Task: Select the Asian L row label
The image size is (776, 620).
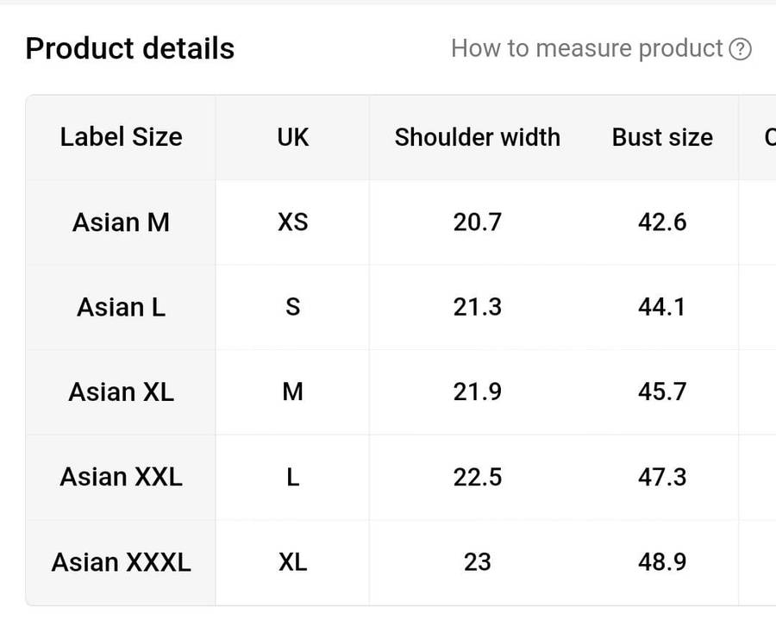Action: 121,307
